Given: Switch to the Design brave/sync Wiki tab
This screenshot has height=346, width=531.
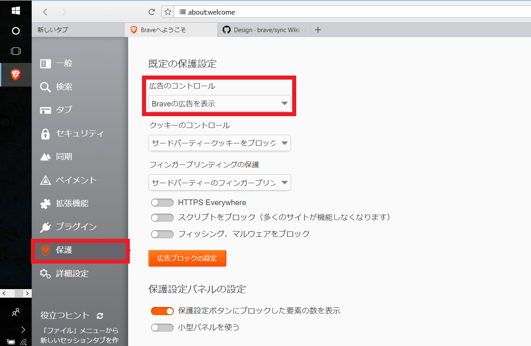Looking at the screenshot, I should [264, 30].
